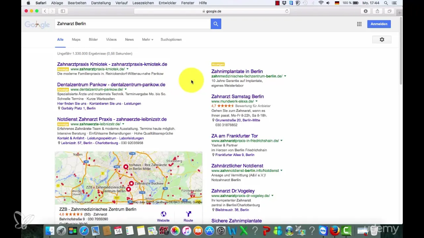Go forward in Safari history
424x238 pixels.
(x=52, y=11)
